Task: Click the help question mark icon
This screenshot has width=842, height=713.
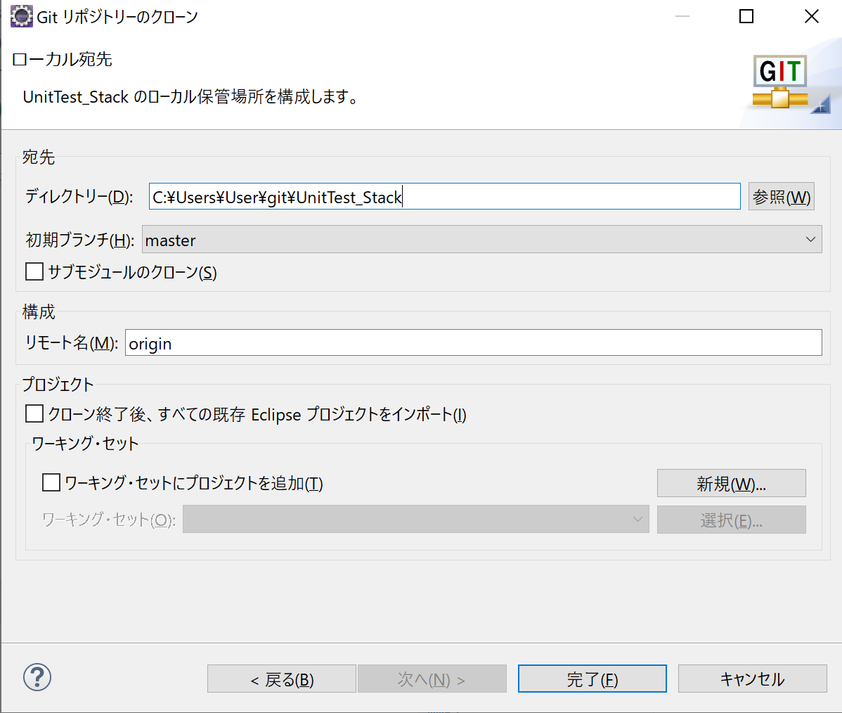Action: [x=37, y=677]
